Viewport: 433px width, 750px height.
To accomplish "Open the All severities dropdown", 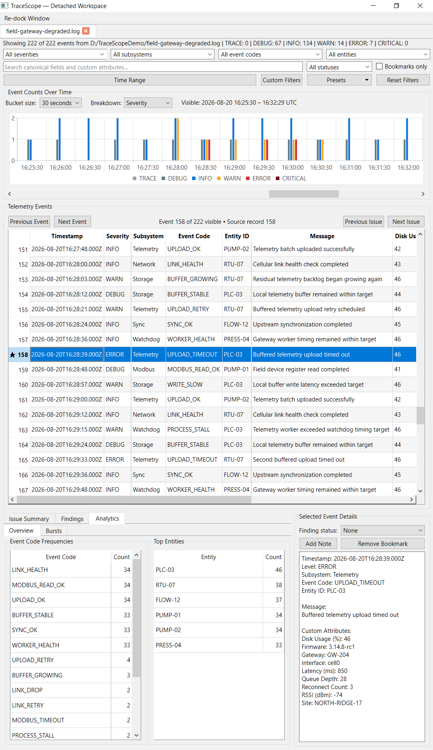I will [55, 54].
